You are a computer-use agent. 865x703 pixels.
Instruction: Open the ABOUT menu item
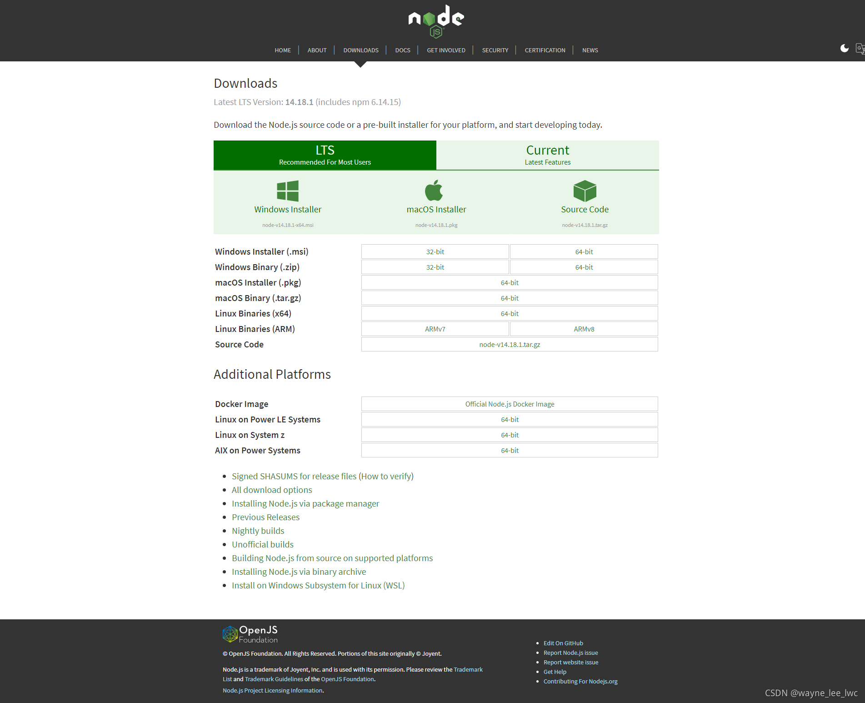[x=317, y=50]
